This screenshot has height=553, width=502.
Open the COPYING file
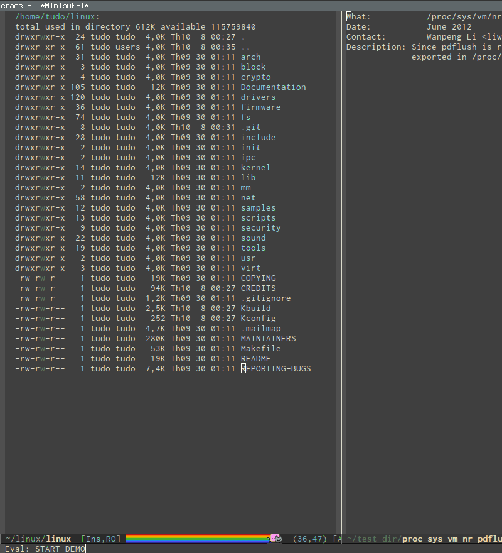click(258, 278)
